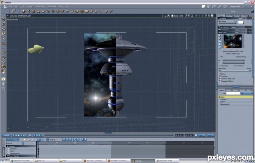Select the hand pan tool
This screenshot has width=255, height=163.
pos(3,84)
